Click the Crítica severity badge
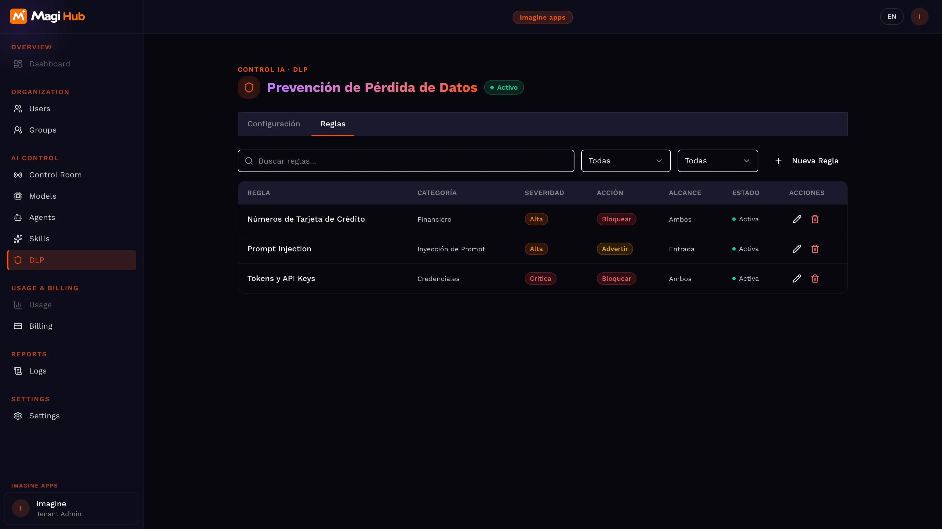942x529 pixels. [x=540, y=278]
